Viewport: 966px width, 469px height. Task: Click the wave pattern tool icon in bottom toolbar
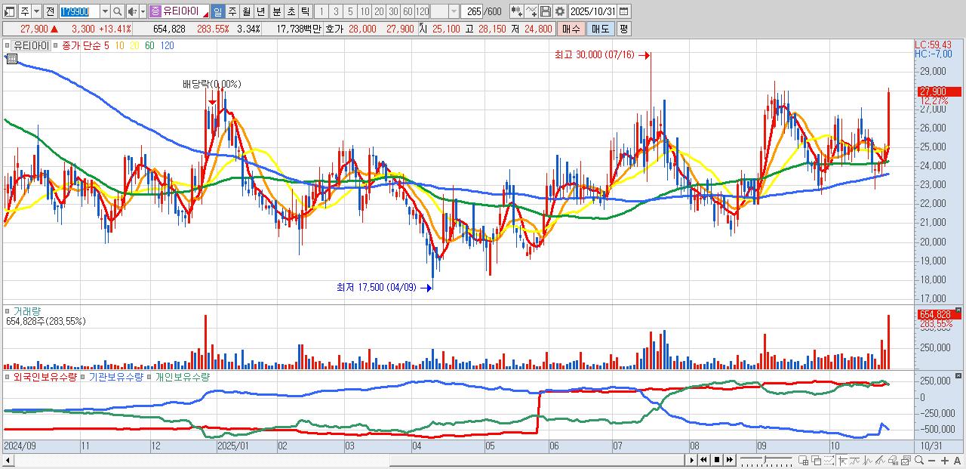pyautogui.click(x=867, y=460)
